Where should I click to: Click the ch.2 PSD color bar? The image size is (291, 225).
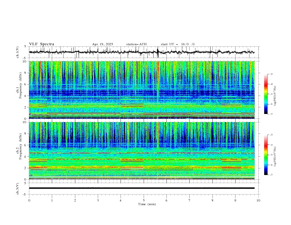coord(266,155)
